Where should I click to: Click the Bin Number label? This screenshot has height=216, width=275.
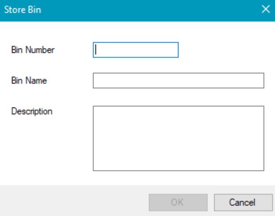click(33, 50)
